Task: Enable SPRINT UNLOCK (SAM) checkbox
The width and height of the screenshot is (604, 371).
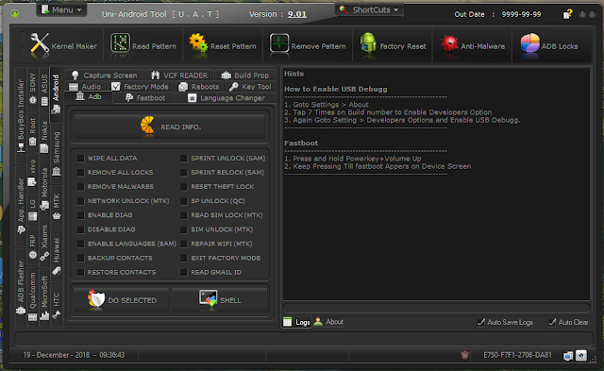Action: [x=184, y=159]
